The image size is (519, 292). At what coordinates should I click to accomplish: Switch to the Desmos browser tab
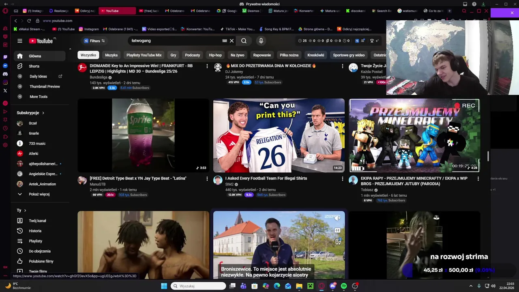click(251, 11)
